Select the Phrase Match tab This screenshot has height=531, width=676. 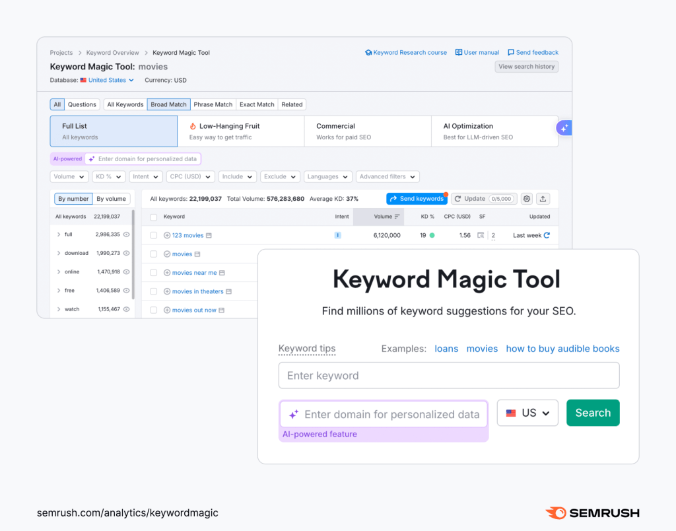pyautogui.click(x=213, y=104)
